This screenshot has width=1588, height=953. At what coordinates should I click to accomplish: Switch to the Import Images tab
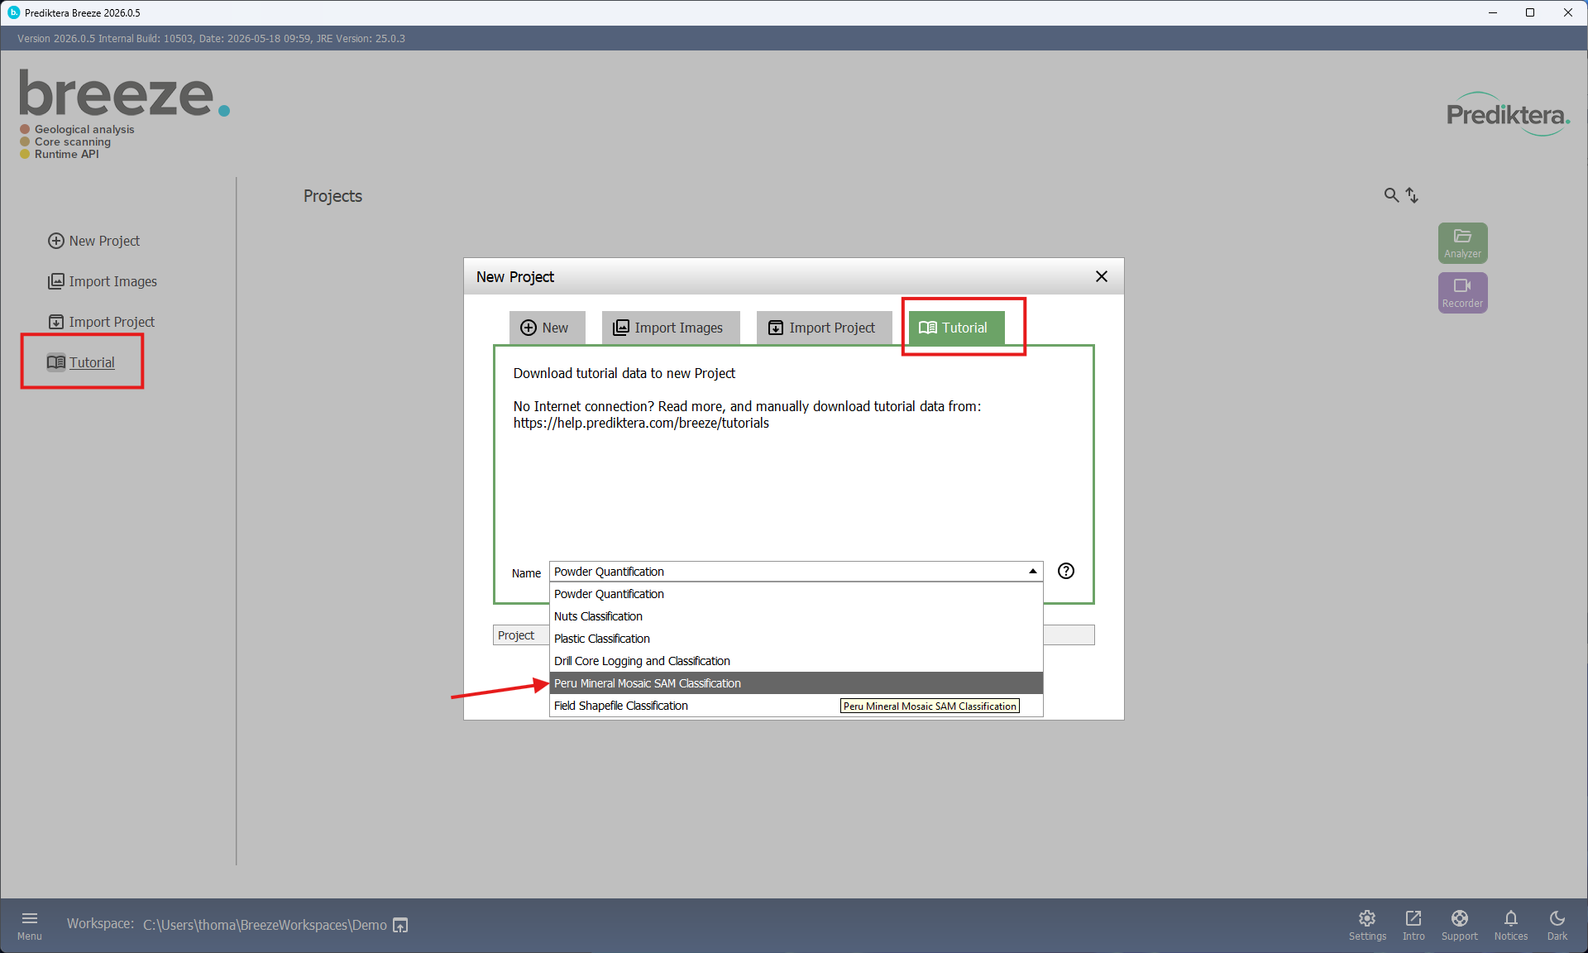670,328
